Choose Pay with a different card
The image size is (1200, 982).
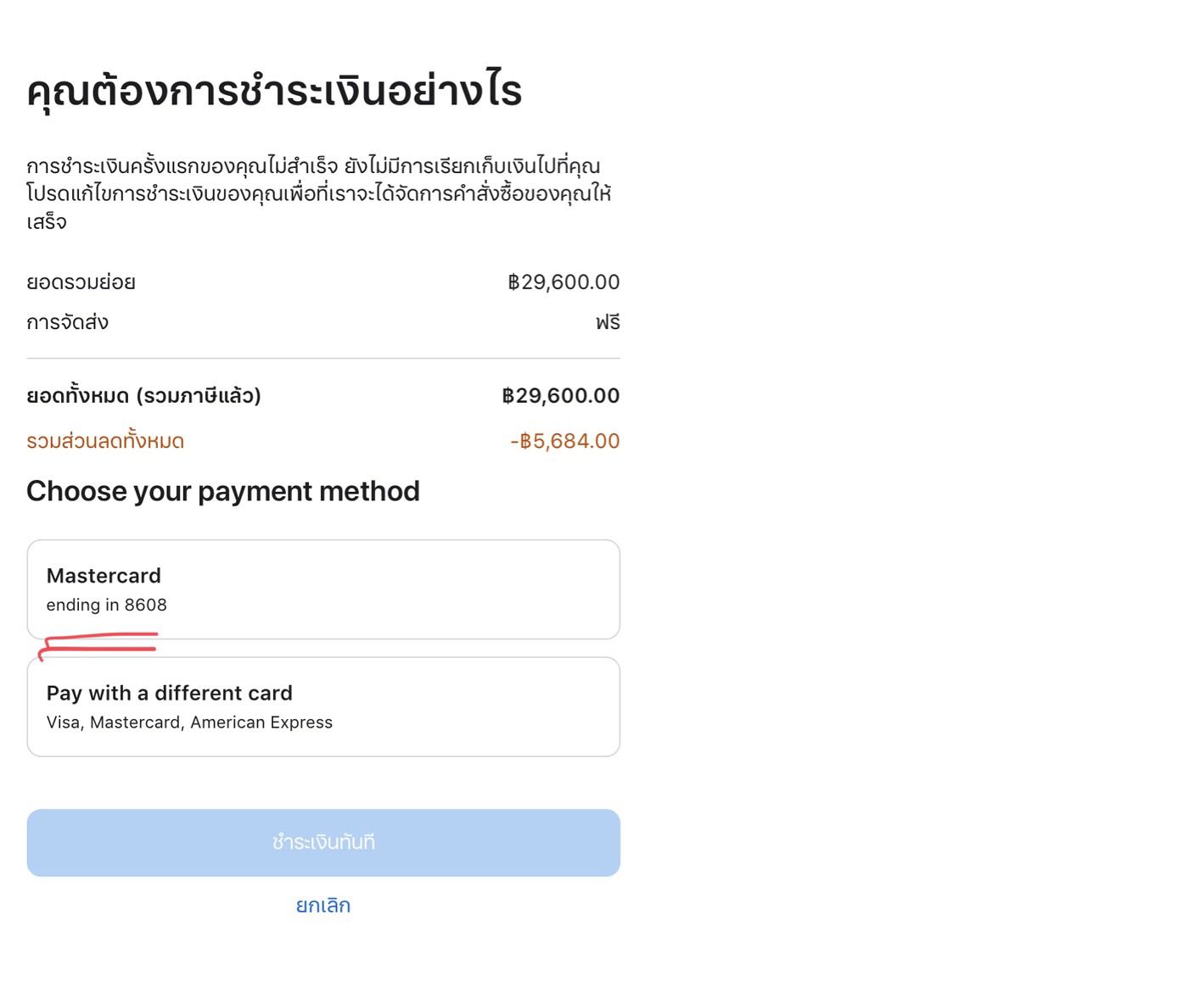coord(323,706)
